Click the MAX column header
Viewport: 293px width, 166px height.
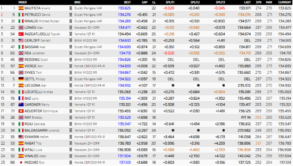point(269,2)
